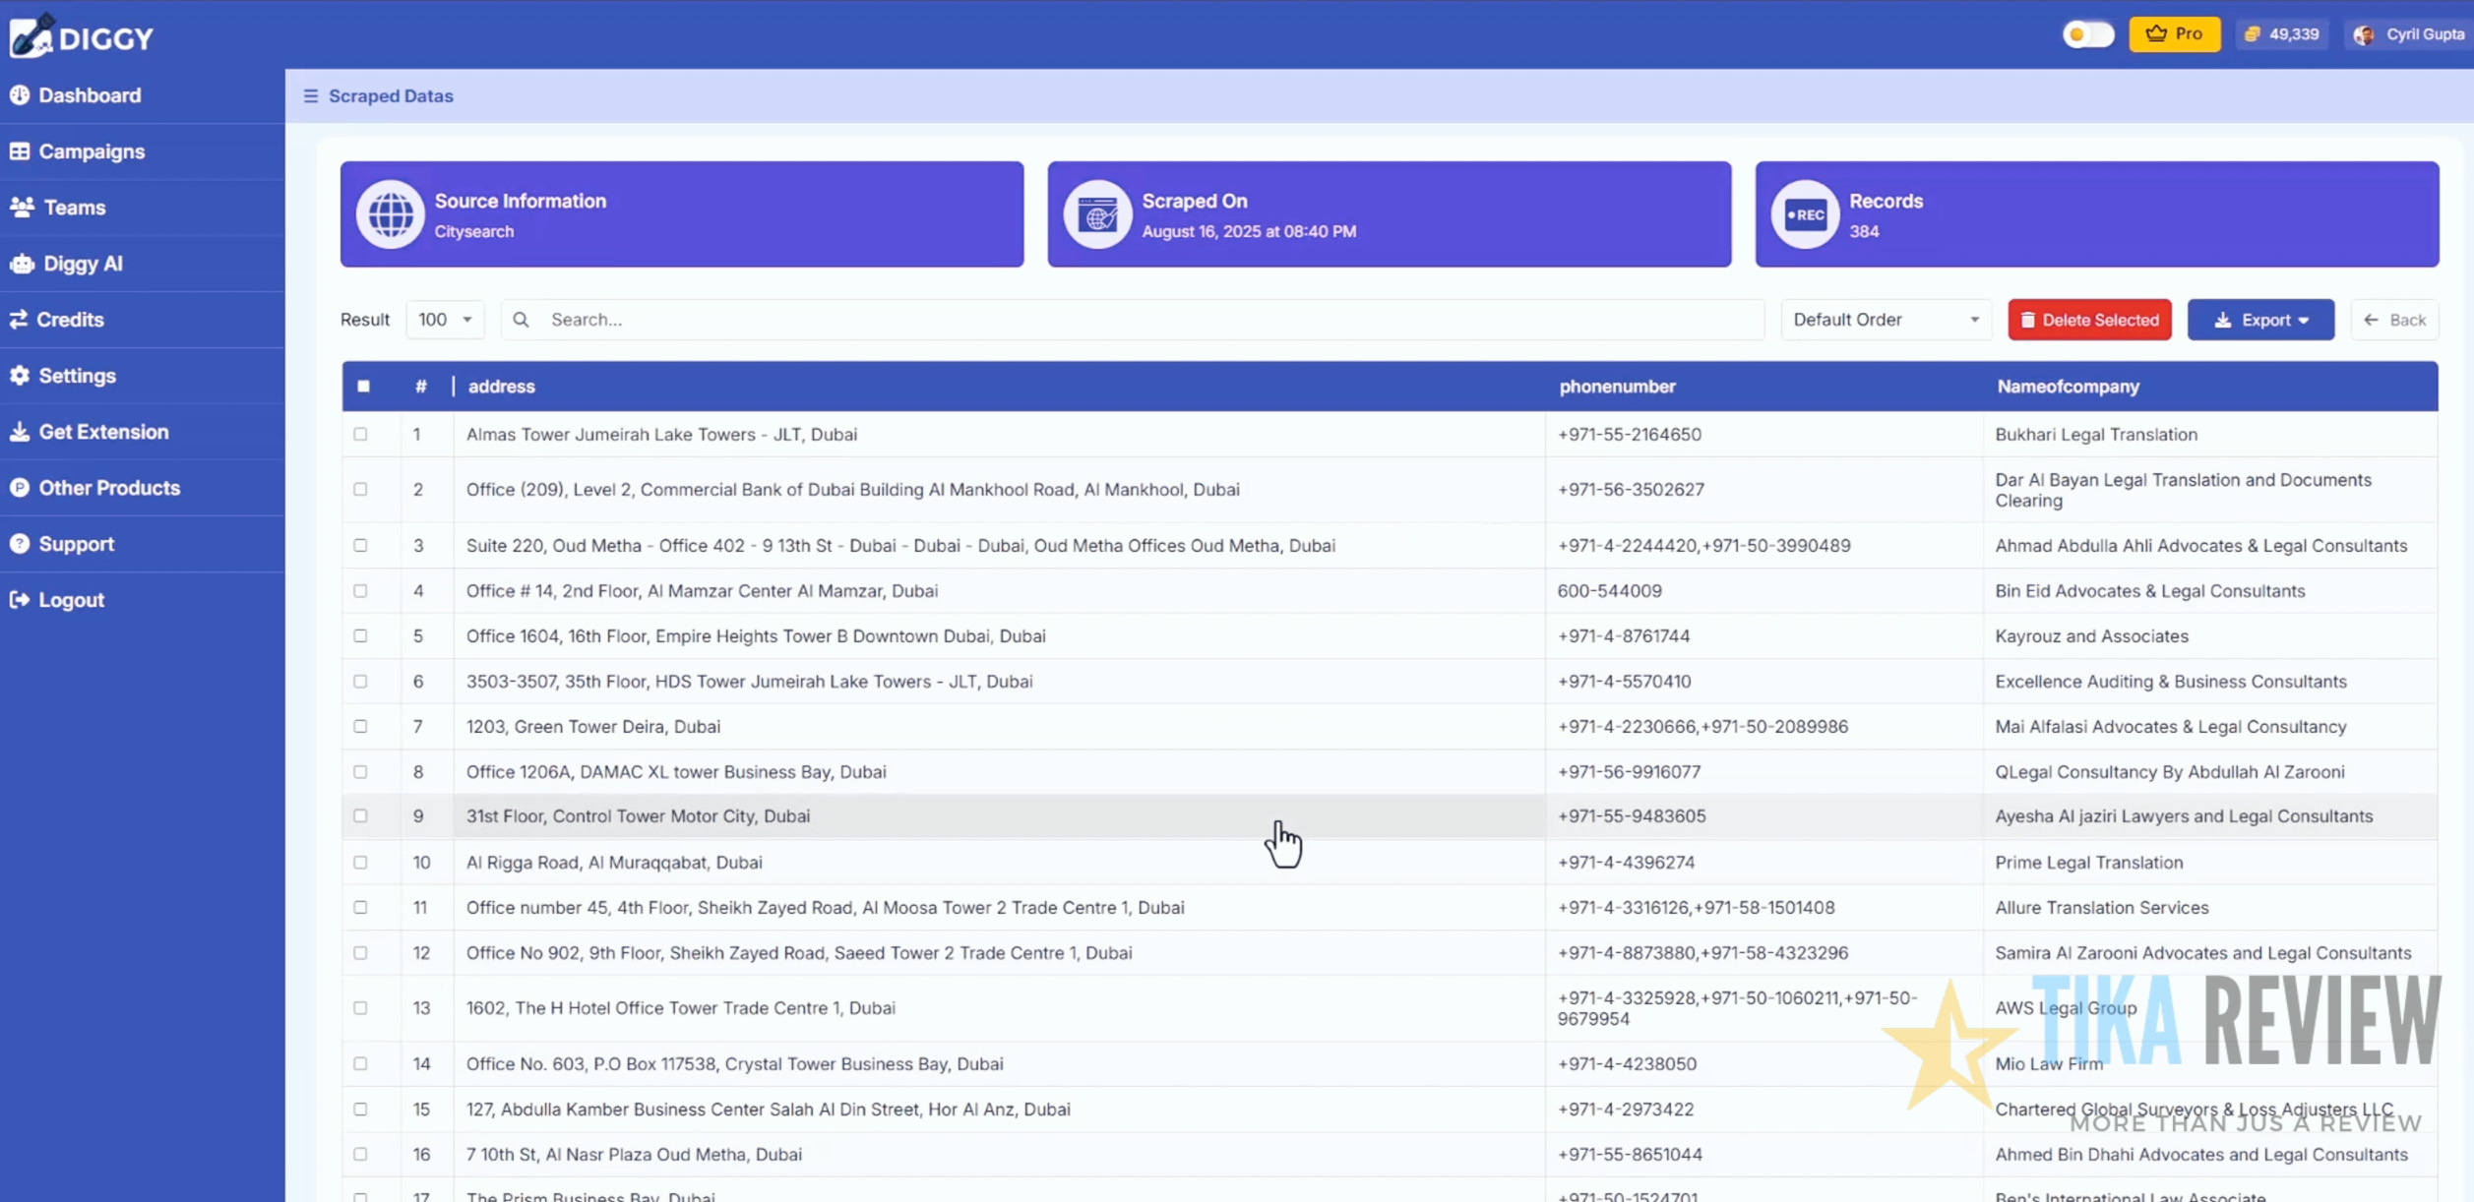Viewport: 2474px width, 1202px height.
Task: Tick checkbox for Bukhari Legal Translation row
Action: point(361,434)
